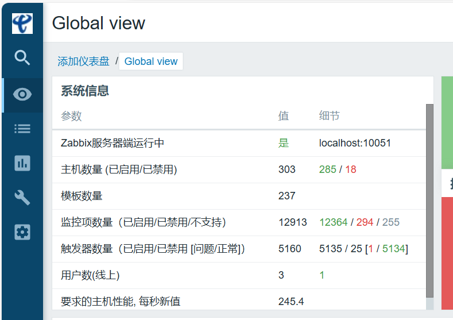Select the Global view breadcrumb tab

tap(151, 61)
